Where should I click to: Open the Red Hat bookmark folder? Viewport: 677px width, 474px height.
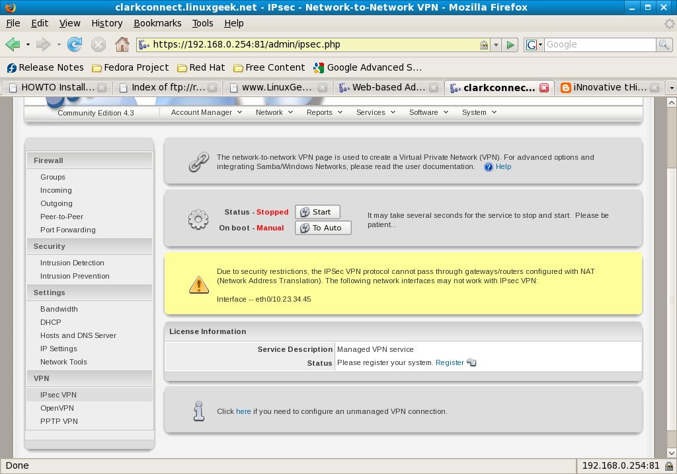point(201,67)
